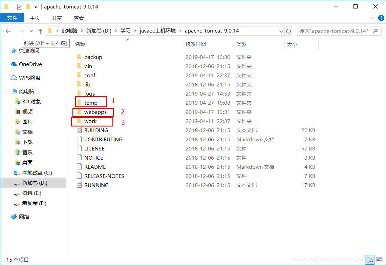Switch to details view in the status bar
Viewport: 386px width, 265px height.
(x=370, y=260)
